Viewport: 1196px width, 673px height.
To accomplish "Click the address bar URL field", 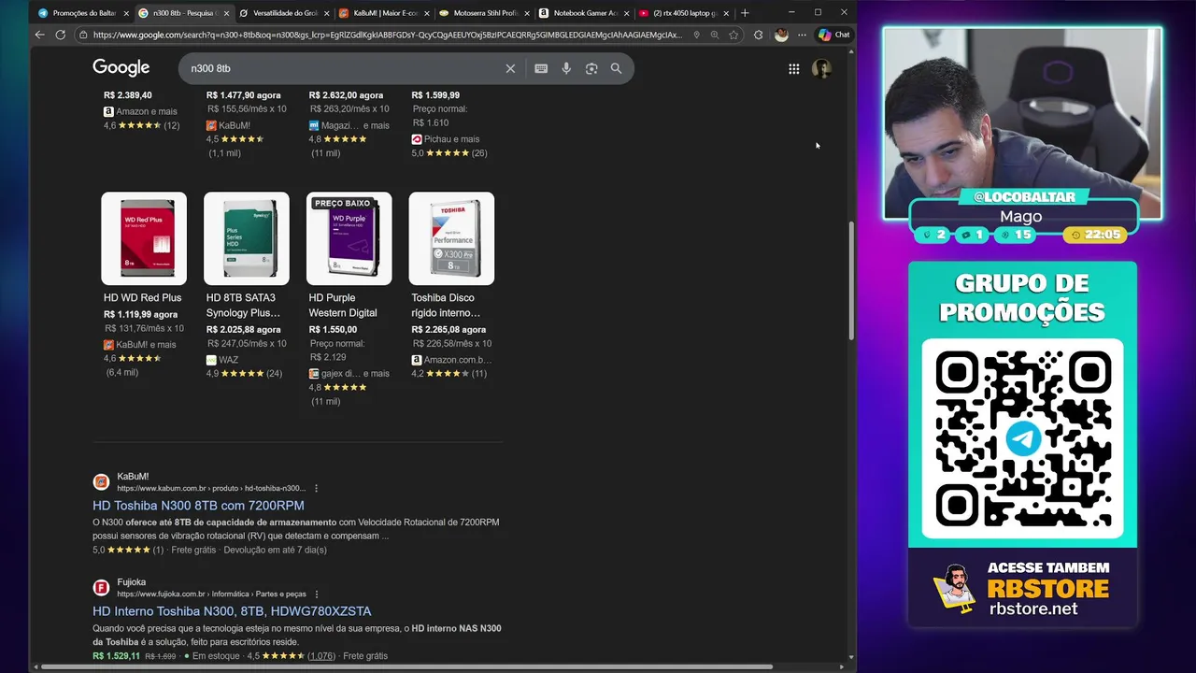I will click(388, 35).
